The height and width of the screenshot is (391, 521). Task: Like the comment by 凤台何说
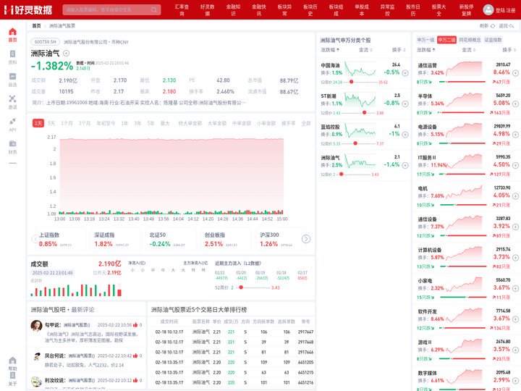coord(135,356)
